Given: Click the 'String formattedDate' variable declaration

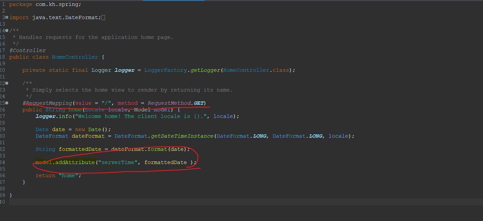Looking at the screenshot, I should click(x=68, y=149).
